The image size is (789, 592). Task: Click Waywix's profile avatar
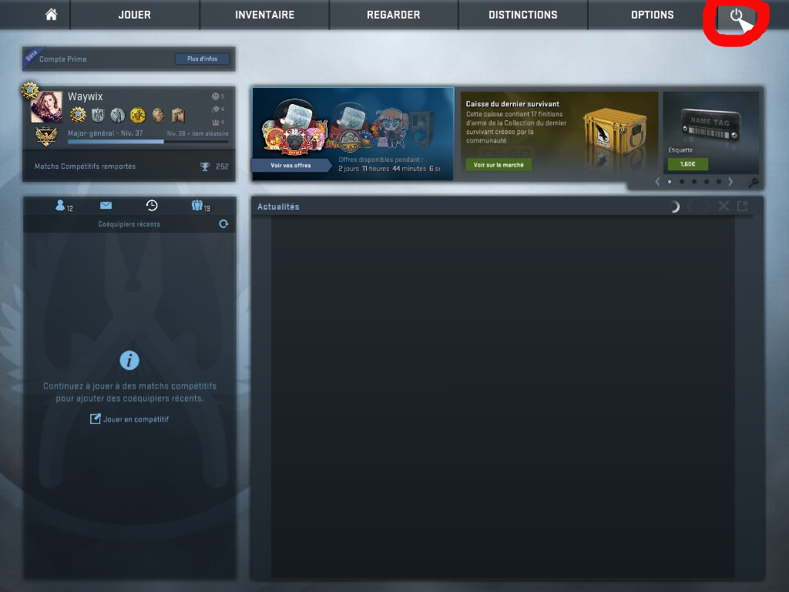[x=46, y=106]
